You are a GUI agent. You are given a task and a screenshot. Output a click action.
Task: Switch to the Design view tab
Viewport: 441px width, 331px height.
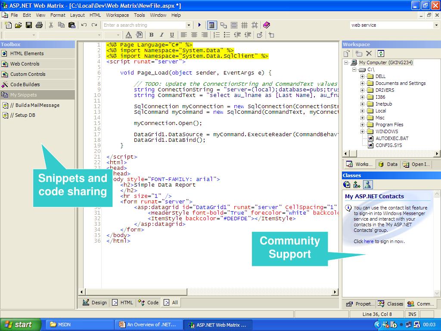point(95,303)
